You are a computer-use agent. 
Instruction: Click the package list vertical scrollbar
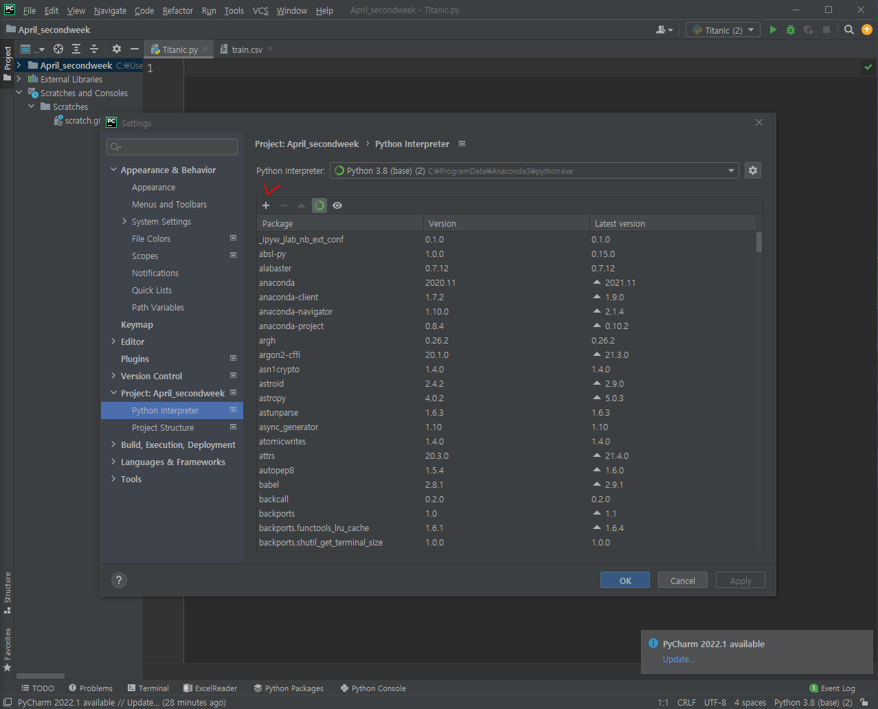click(x=759, y=242)
